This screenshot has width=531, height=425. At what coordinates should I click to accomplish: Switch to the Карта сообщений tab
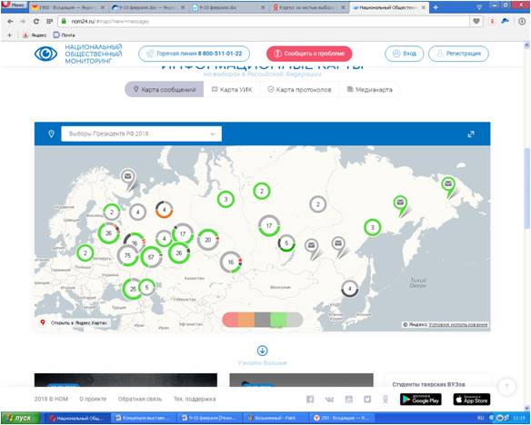pyautogui.click(x=165, y=90)
